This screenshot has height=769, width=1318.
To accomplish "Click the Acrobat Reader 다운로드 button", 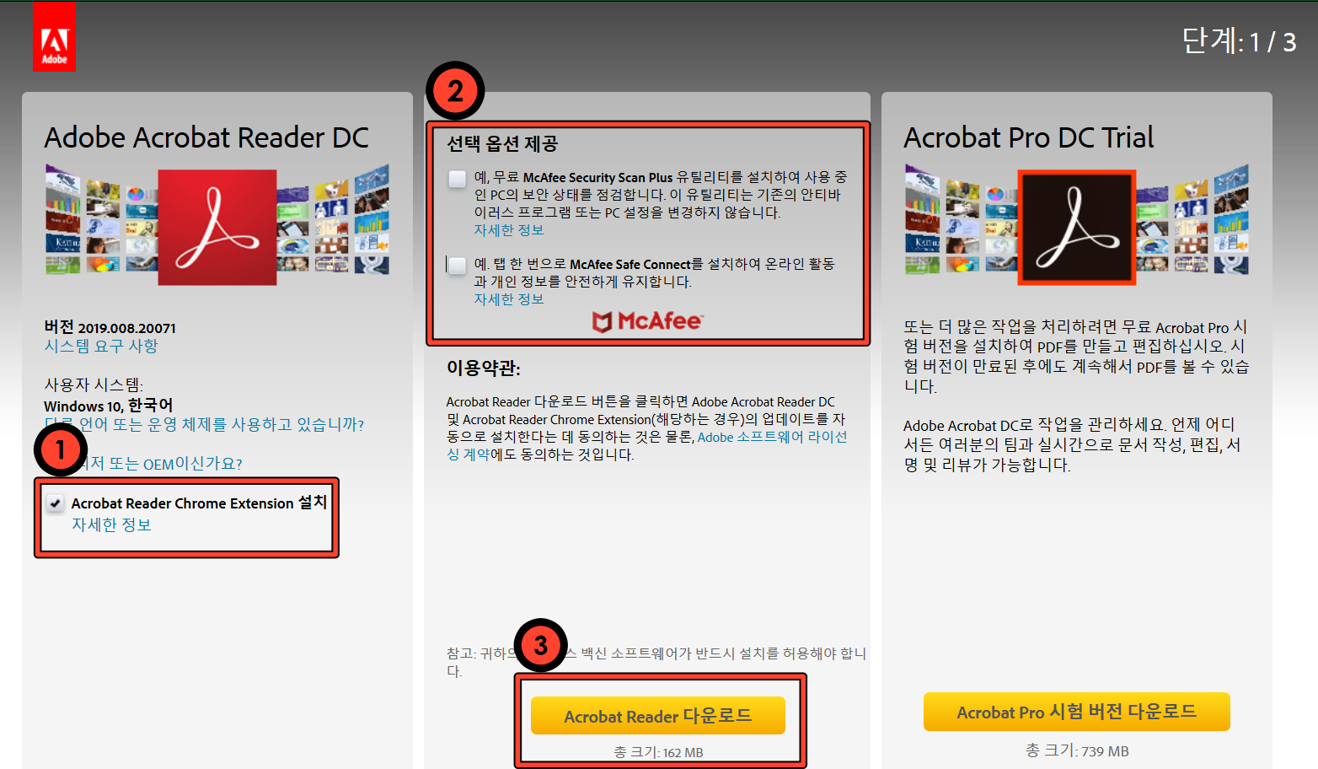I will 658,716.
